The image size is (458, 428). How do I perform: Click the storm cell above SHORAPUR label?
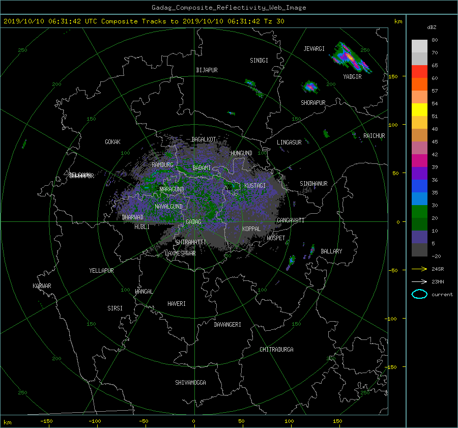310,87
